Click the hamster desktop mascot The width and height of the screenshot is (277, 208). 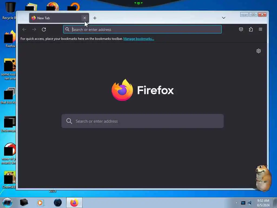coord(263,178)
